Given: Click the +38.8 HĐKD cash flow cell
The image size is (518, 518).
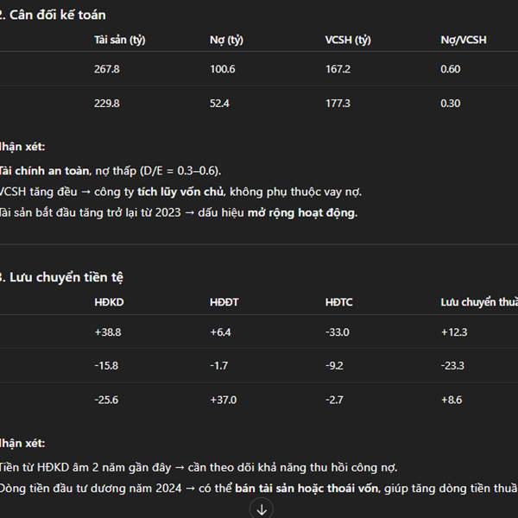Looking at the screenshot, I should pos(108,332).
